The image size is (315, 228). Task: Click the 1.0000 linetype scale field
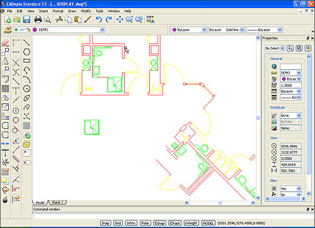[290, 85]
